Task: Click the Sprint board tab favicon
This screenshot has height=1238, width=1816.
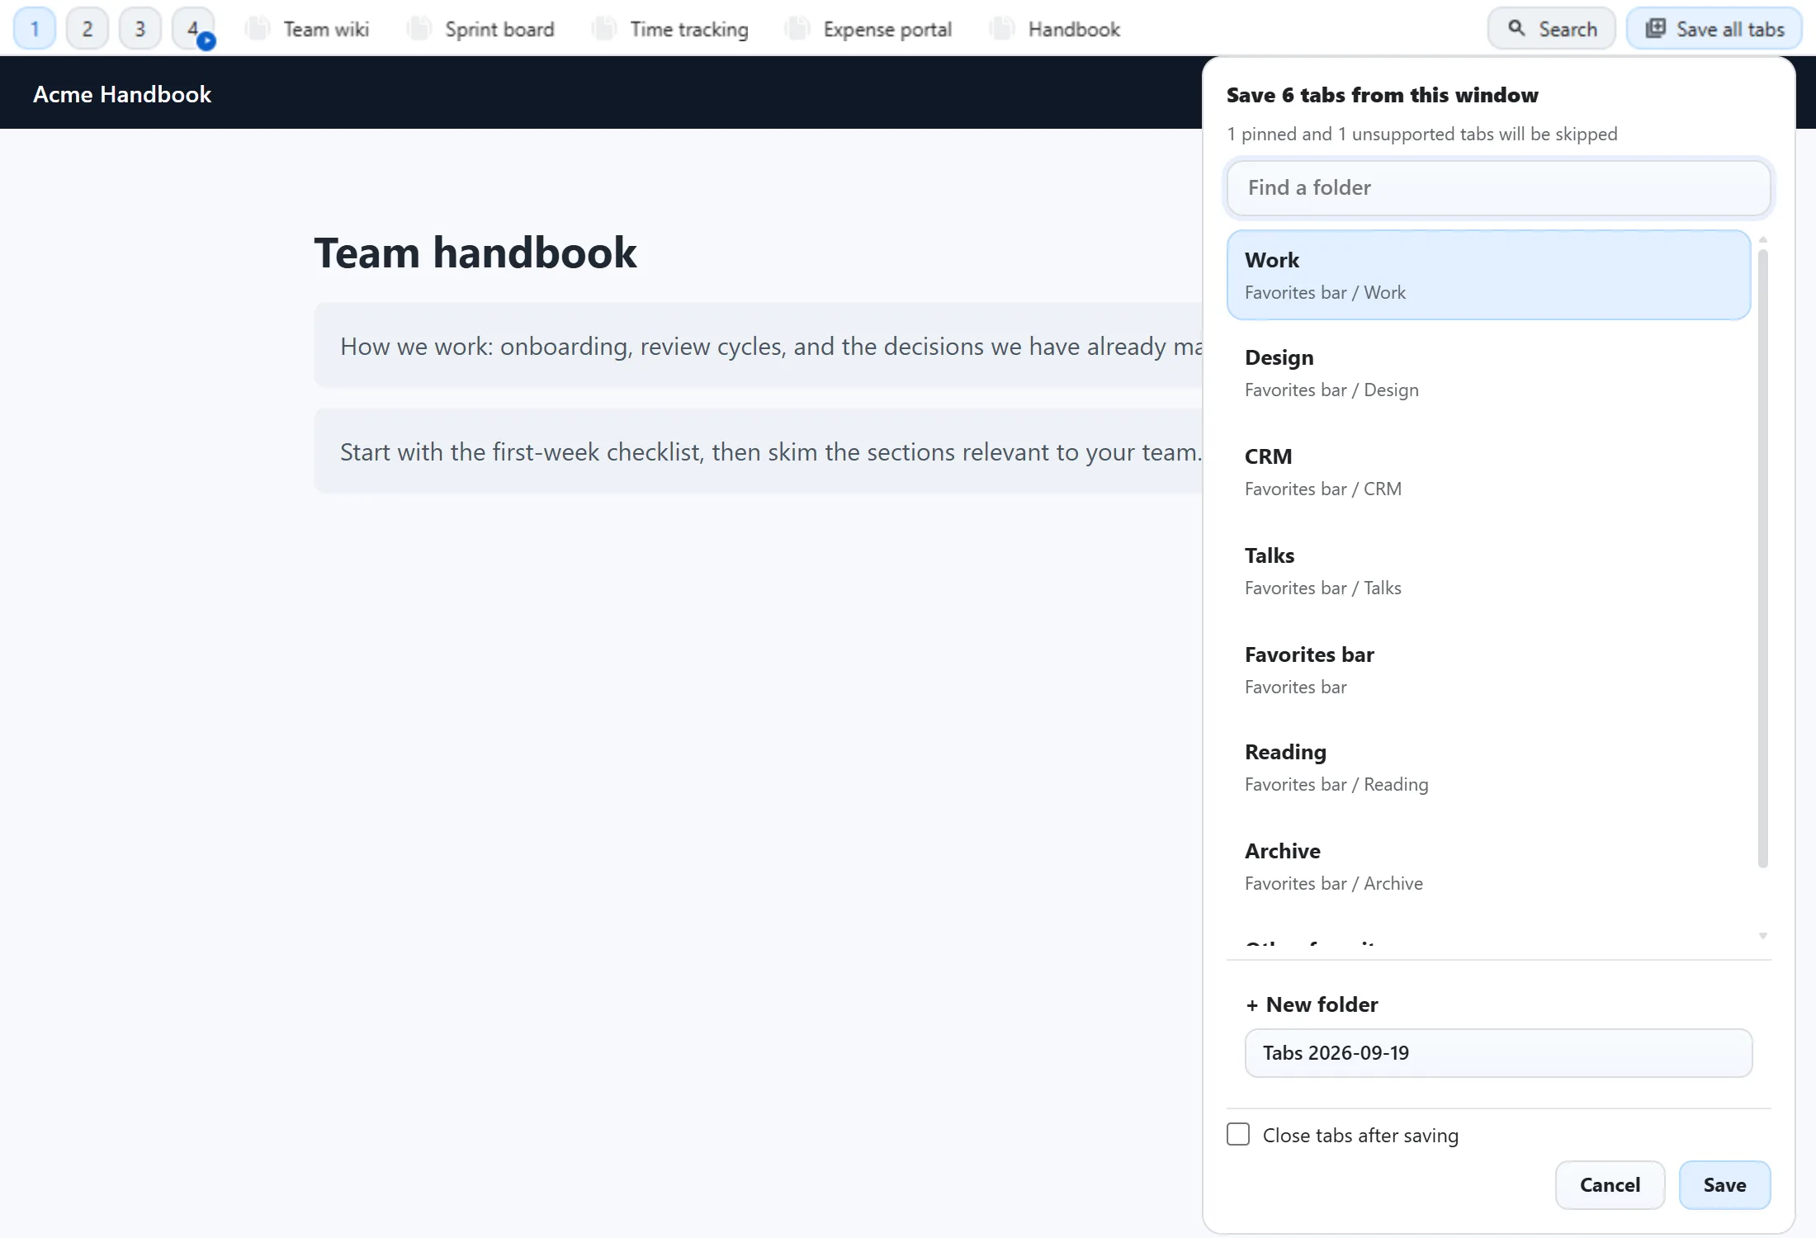Action: [x=419, y=29]
